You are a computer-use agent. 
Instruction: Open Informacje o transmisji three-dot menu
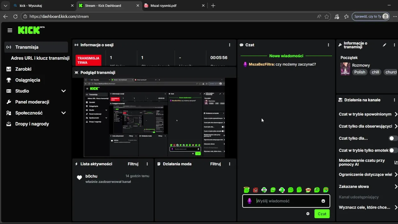click(395, 45)
